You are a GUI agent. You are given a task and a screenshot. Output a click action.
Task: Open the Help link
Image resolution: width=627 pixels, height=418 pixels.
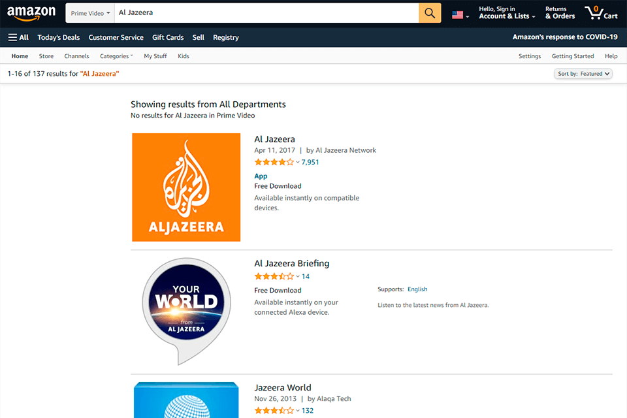(x=611, y=56)
